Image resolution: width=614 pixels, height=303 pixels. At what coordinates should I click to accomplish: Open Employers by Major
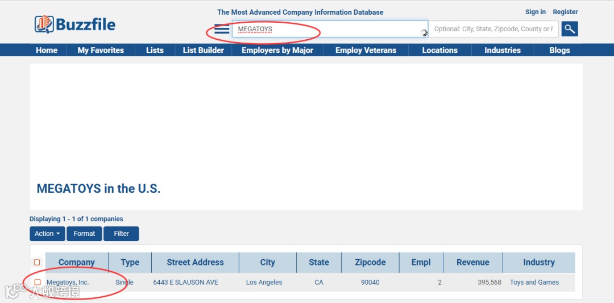277,50
